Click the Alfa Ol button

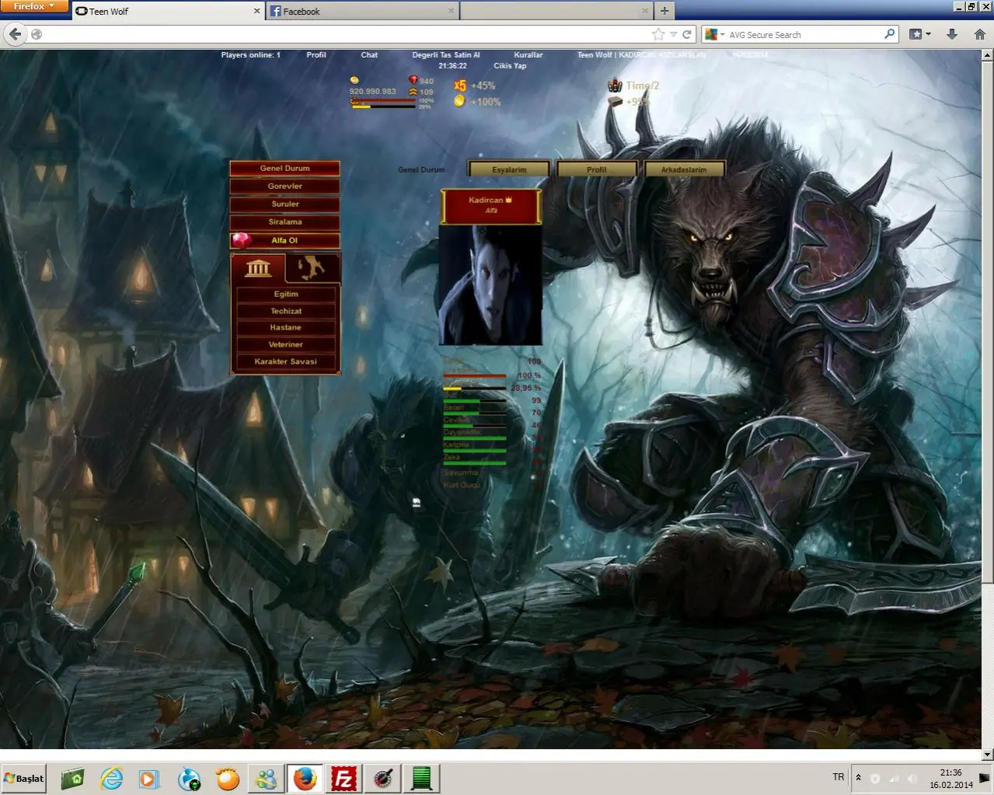[285, 240]
